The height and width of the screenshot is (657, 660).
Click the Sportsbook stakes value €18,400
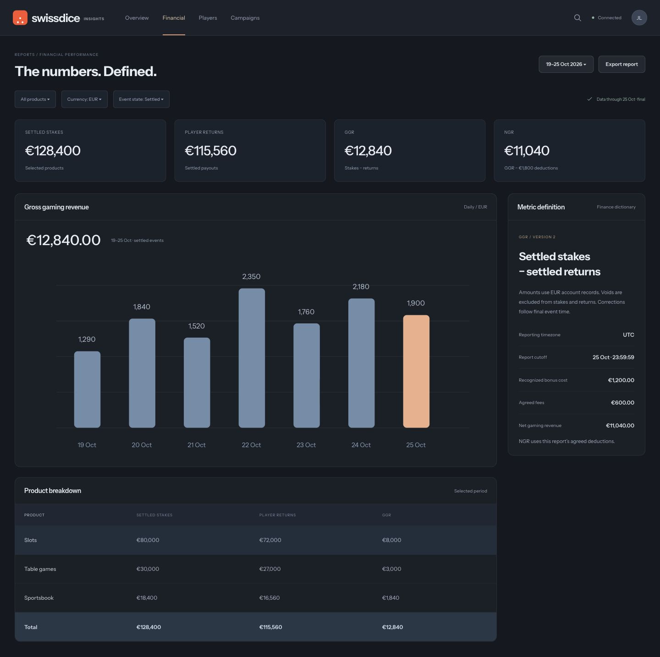pos(147,598)
